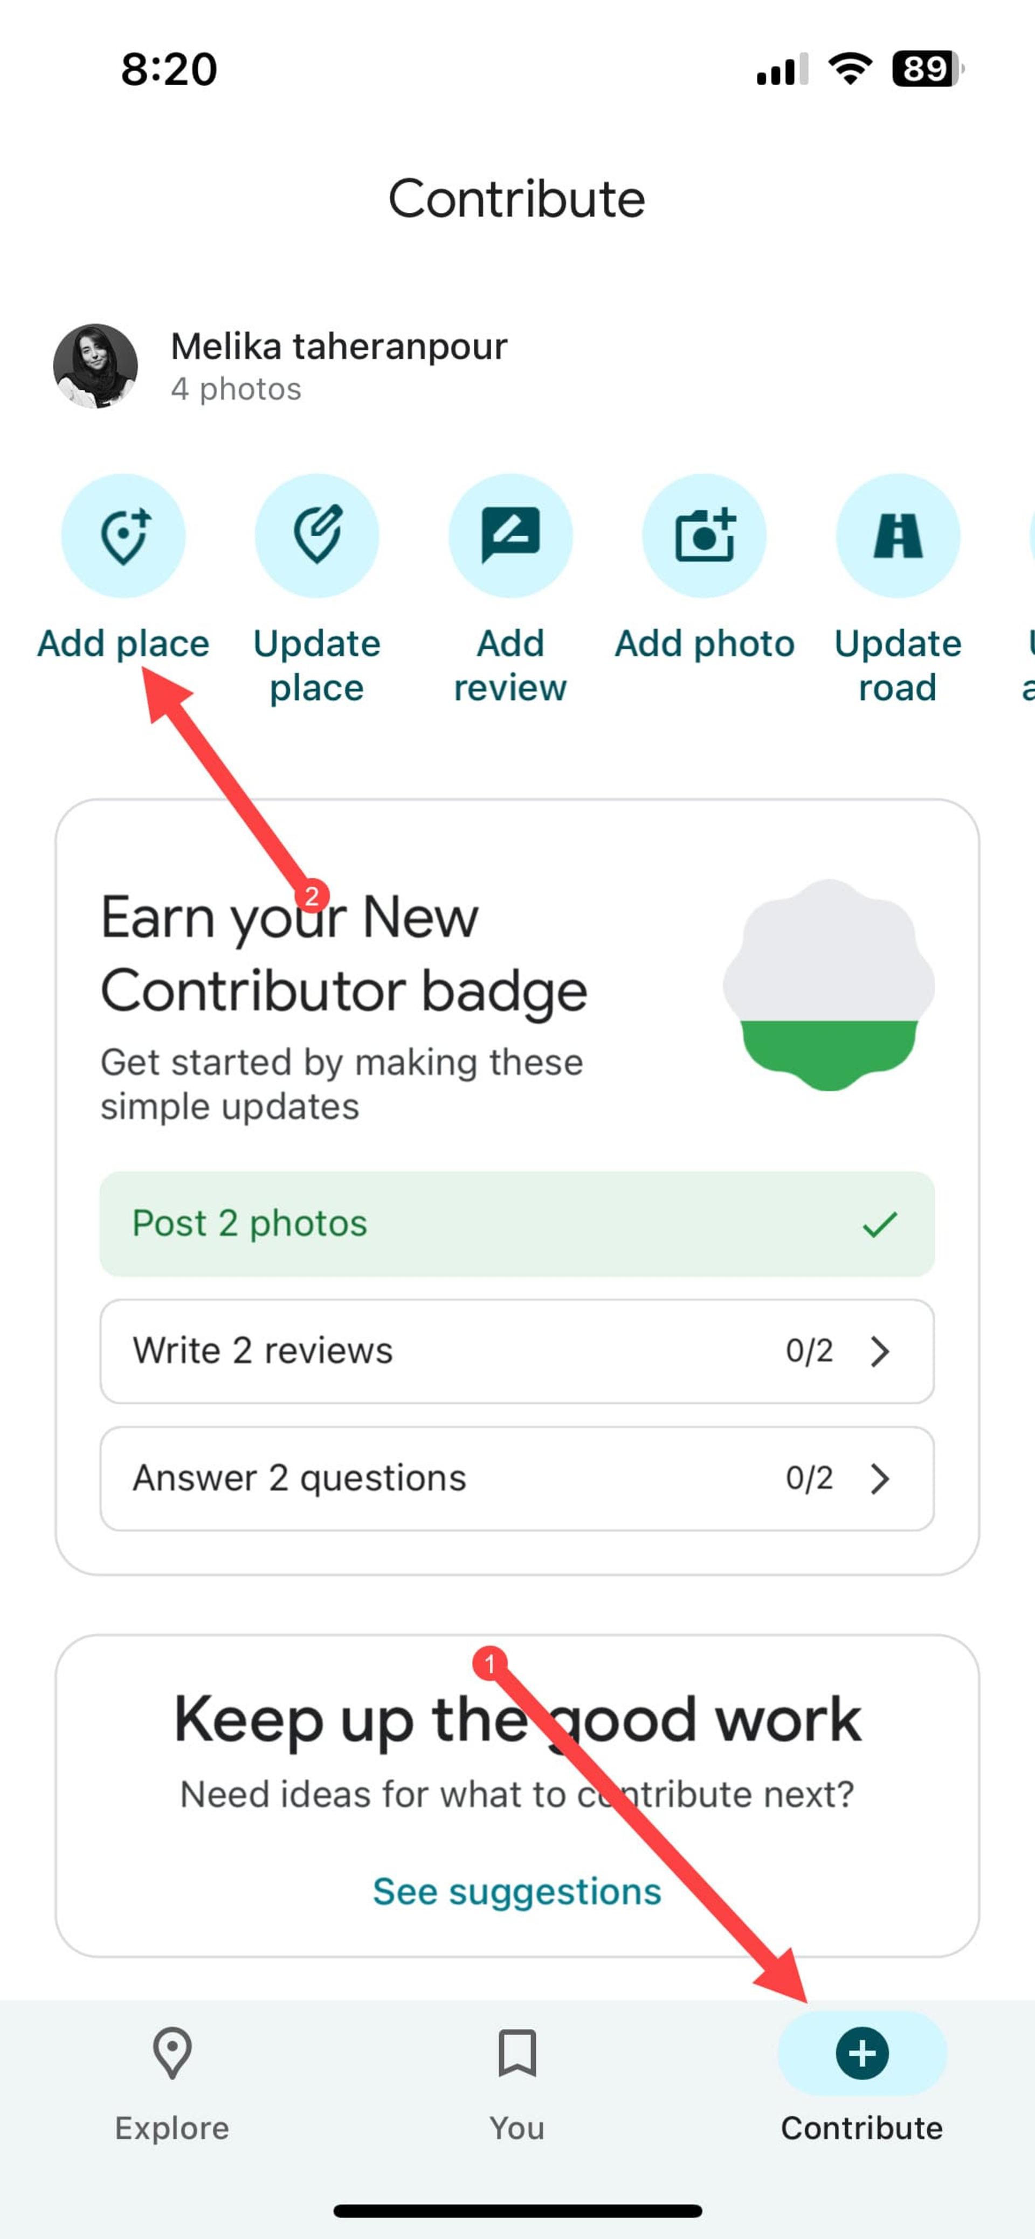Open the Answer 2 questions row
Image resolution: width=1035 pixels, height=2239 pixels.
point(517,1479)
